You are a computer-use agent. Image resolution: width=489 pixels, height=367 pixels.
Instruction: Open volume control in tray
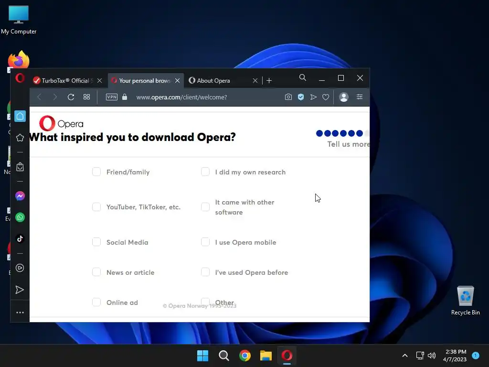[x=432, y=356]
